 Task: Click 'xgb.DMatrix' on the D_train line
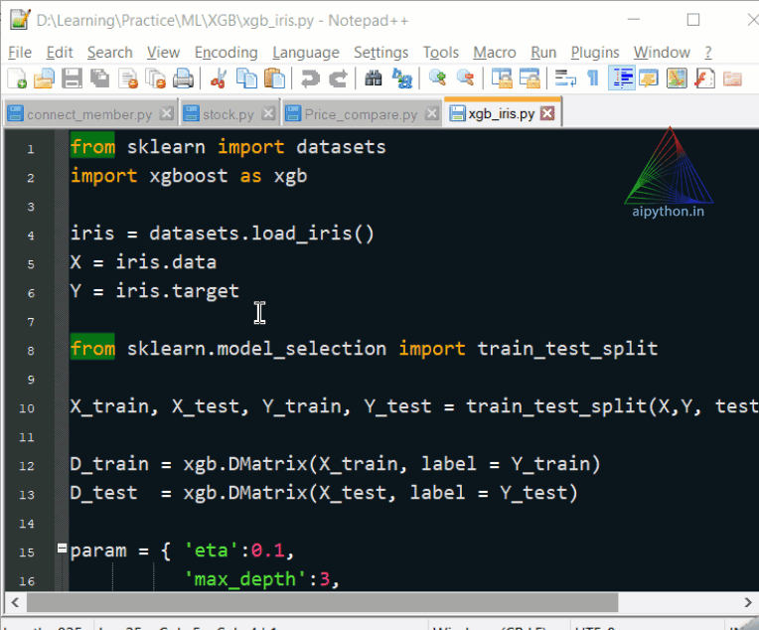[245, 464]
